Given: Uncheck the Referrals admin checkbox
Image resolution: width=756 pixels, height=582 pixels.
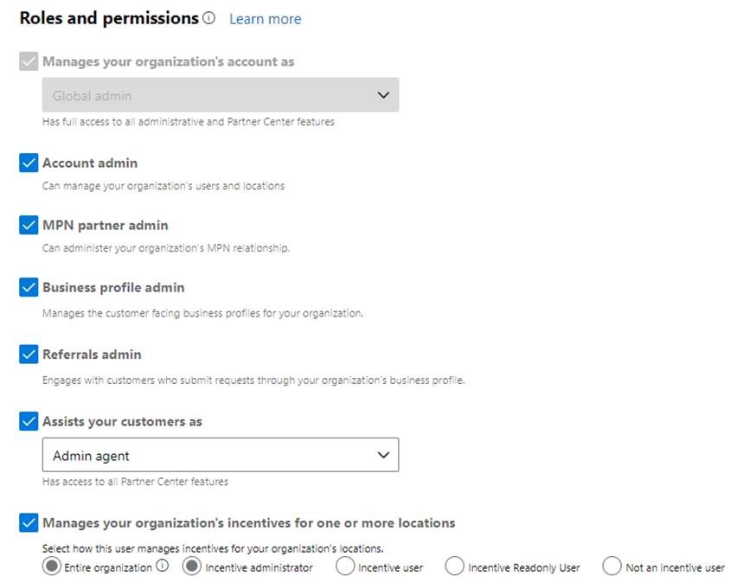Looking at the screenshot, I should point(29,354).
